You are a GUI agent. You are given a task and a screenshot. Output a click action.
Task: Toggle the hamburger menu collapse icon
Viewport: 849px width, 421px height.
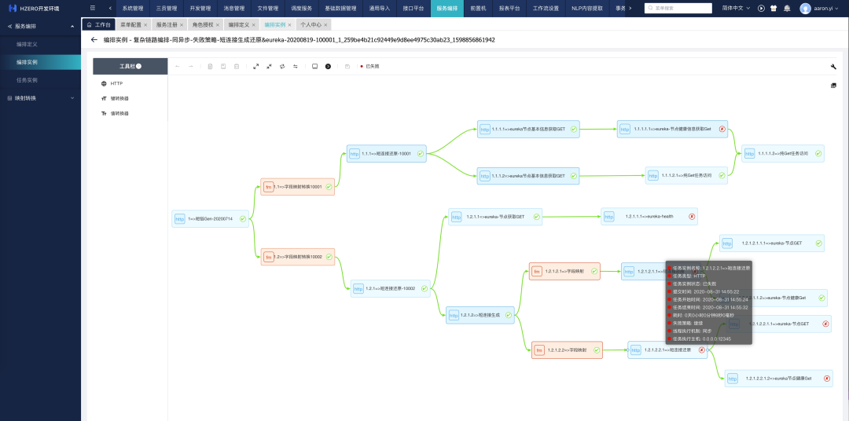(x=93, y=8)
